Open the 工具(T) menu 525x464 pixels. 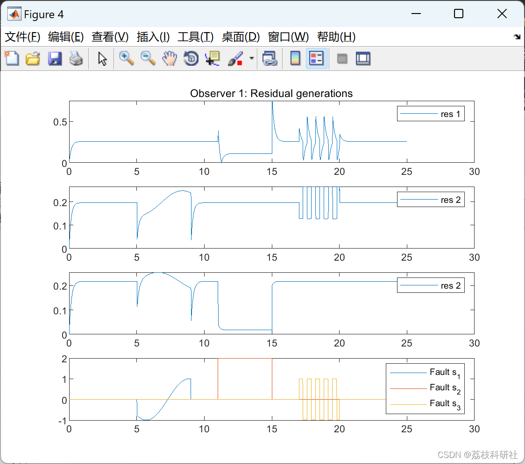pyautogui.click(x=196, y=37)
